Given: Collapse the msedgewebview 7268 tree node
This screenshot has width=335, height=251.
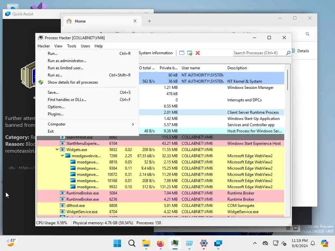Looking at the screenshot, I should point(62,156).
